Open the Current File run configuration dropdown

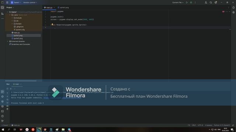(x=178, y=3)
